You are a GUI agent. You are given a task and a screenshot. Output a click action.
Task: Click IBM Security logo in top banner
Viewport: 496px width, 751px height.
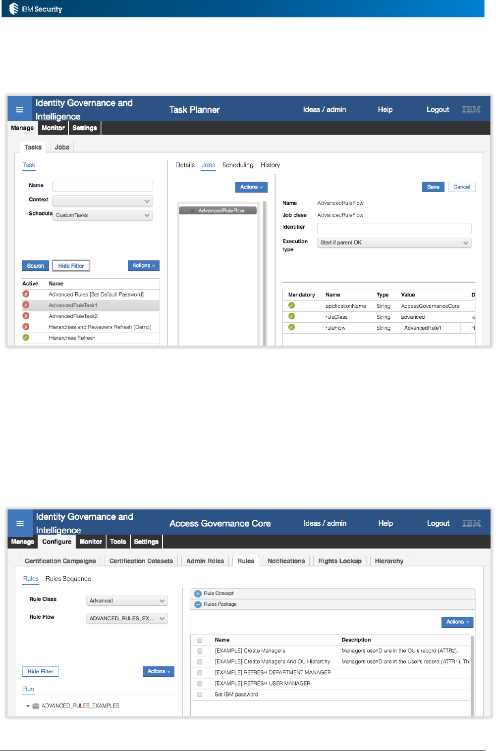36,9
